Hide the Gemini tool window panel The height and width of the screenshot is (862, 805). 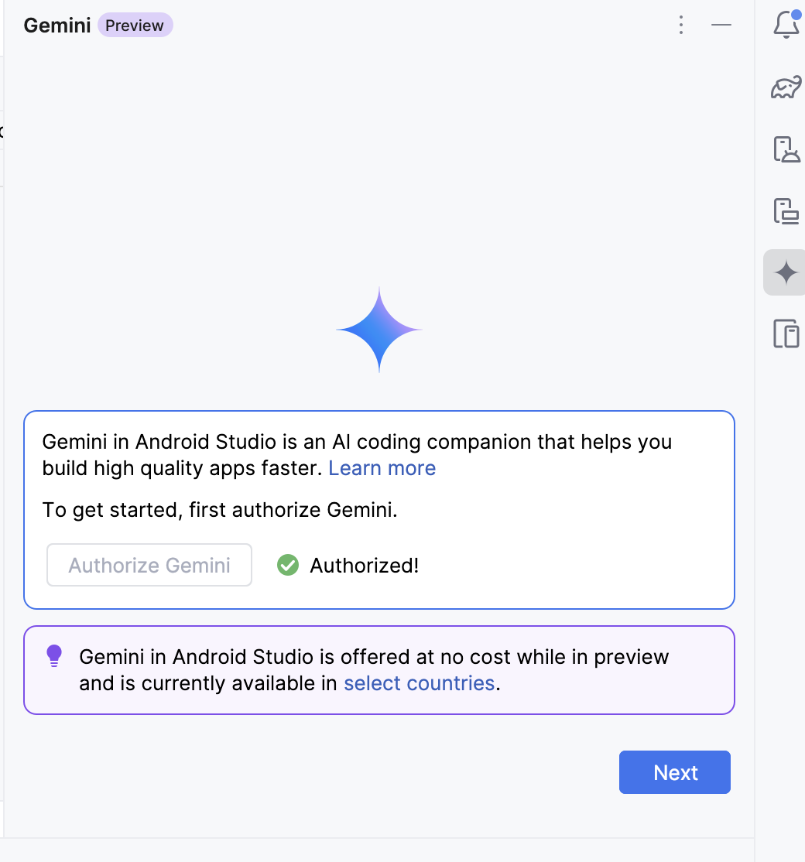point(721,26)
